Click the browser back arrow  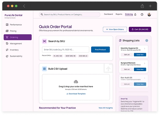coord(24,6)
